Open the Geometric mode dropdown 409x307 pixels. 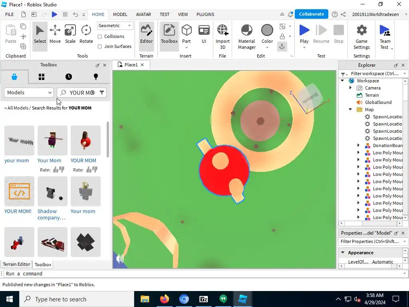click(x=115, y=26)
